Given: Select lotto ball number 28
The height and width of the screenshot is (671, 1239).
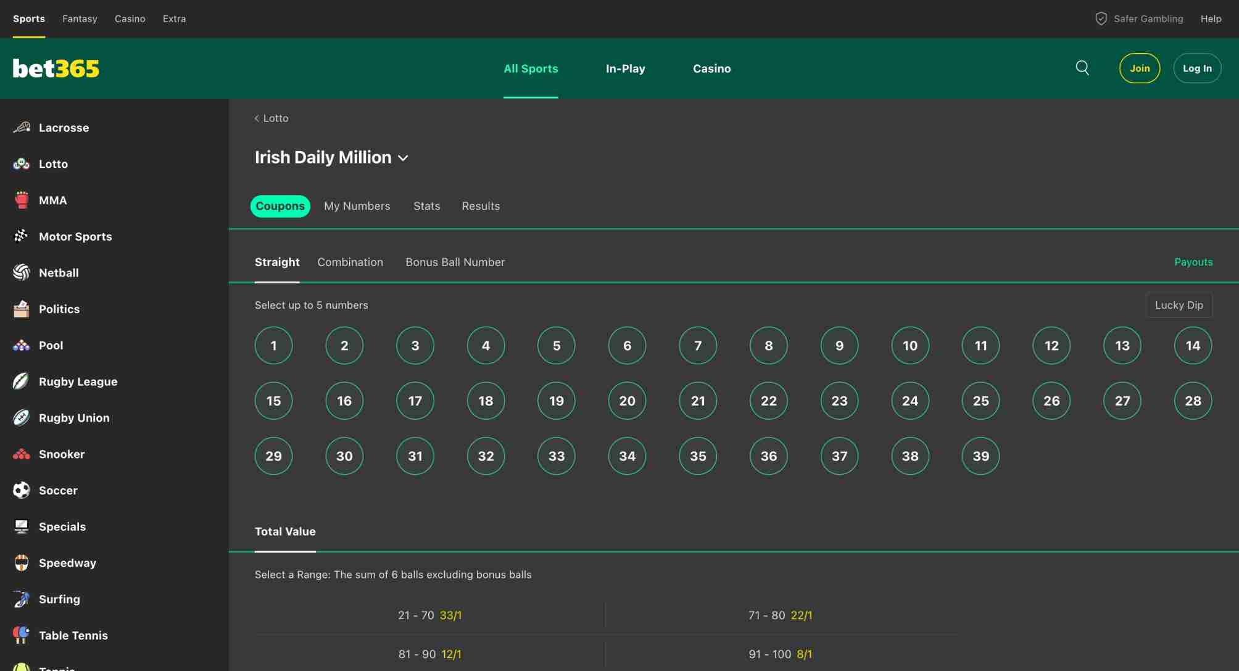Looking at the screenshot, I should click(1193, 401).
